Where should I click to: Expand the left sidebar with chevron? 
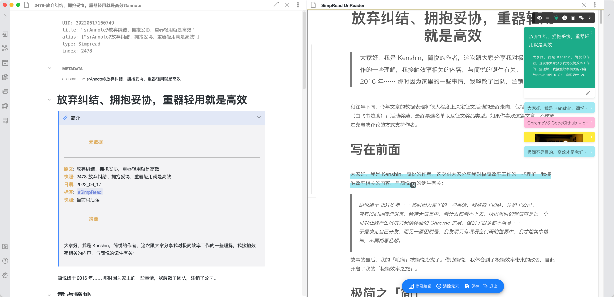5,16
